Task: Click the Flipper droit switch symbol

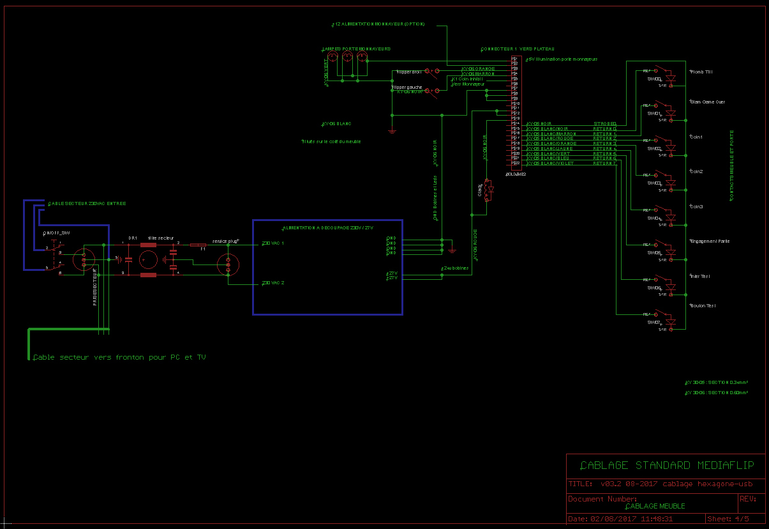Action: point(432,71)
